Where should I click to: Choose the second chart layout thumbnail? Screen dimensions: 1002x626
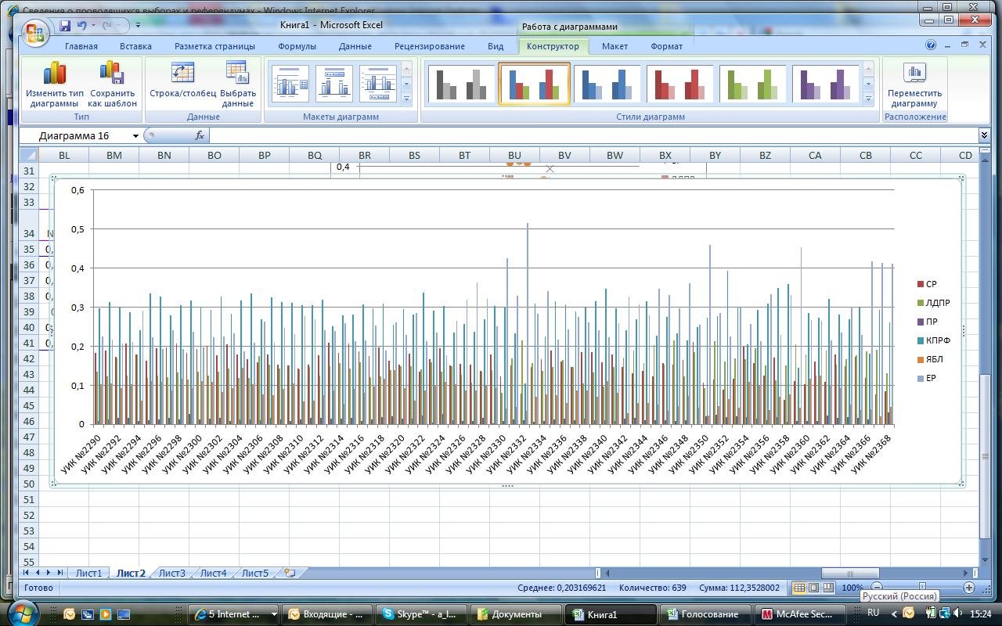(x=334, y=83)
